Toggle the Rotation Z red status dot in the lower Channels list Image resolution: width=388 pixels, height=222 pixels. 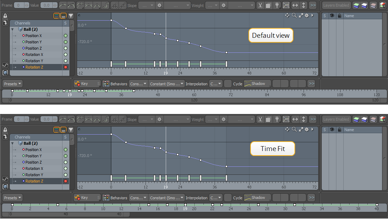click(65, 181)
